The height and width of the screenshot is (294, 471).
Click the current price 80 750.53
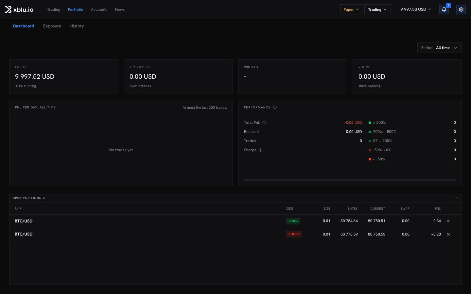pyautogui.click(x=376, y=235)
